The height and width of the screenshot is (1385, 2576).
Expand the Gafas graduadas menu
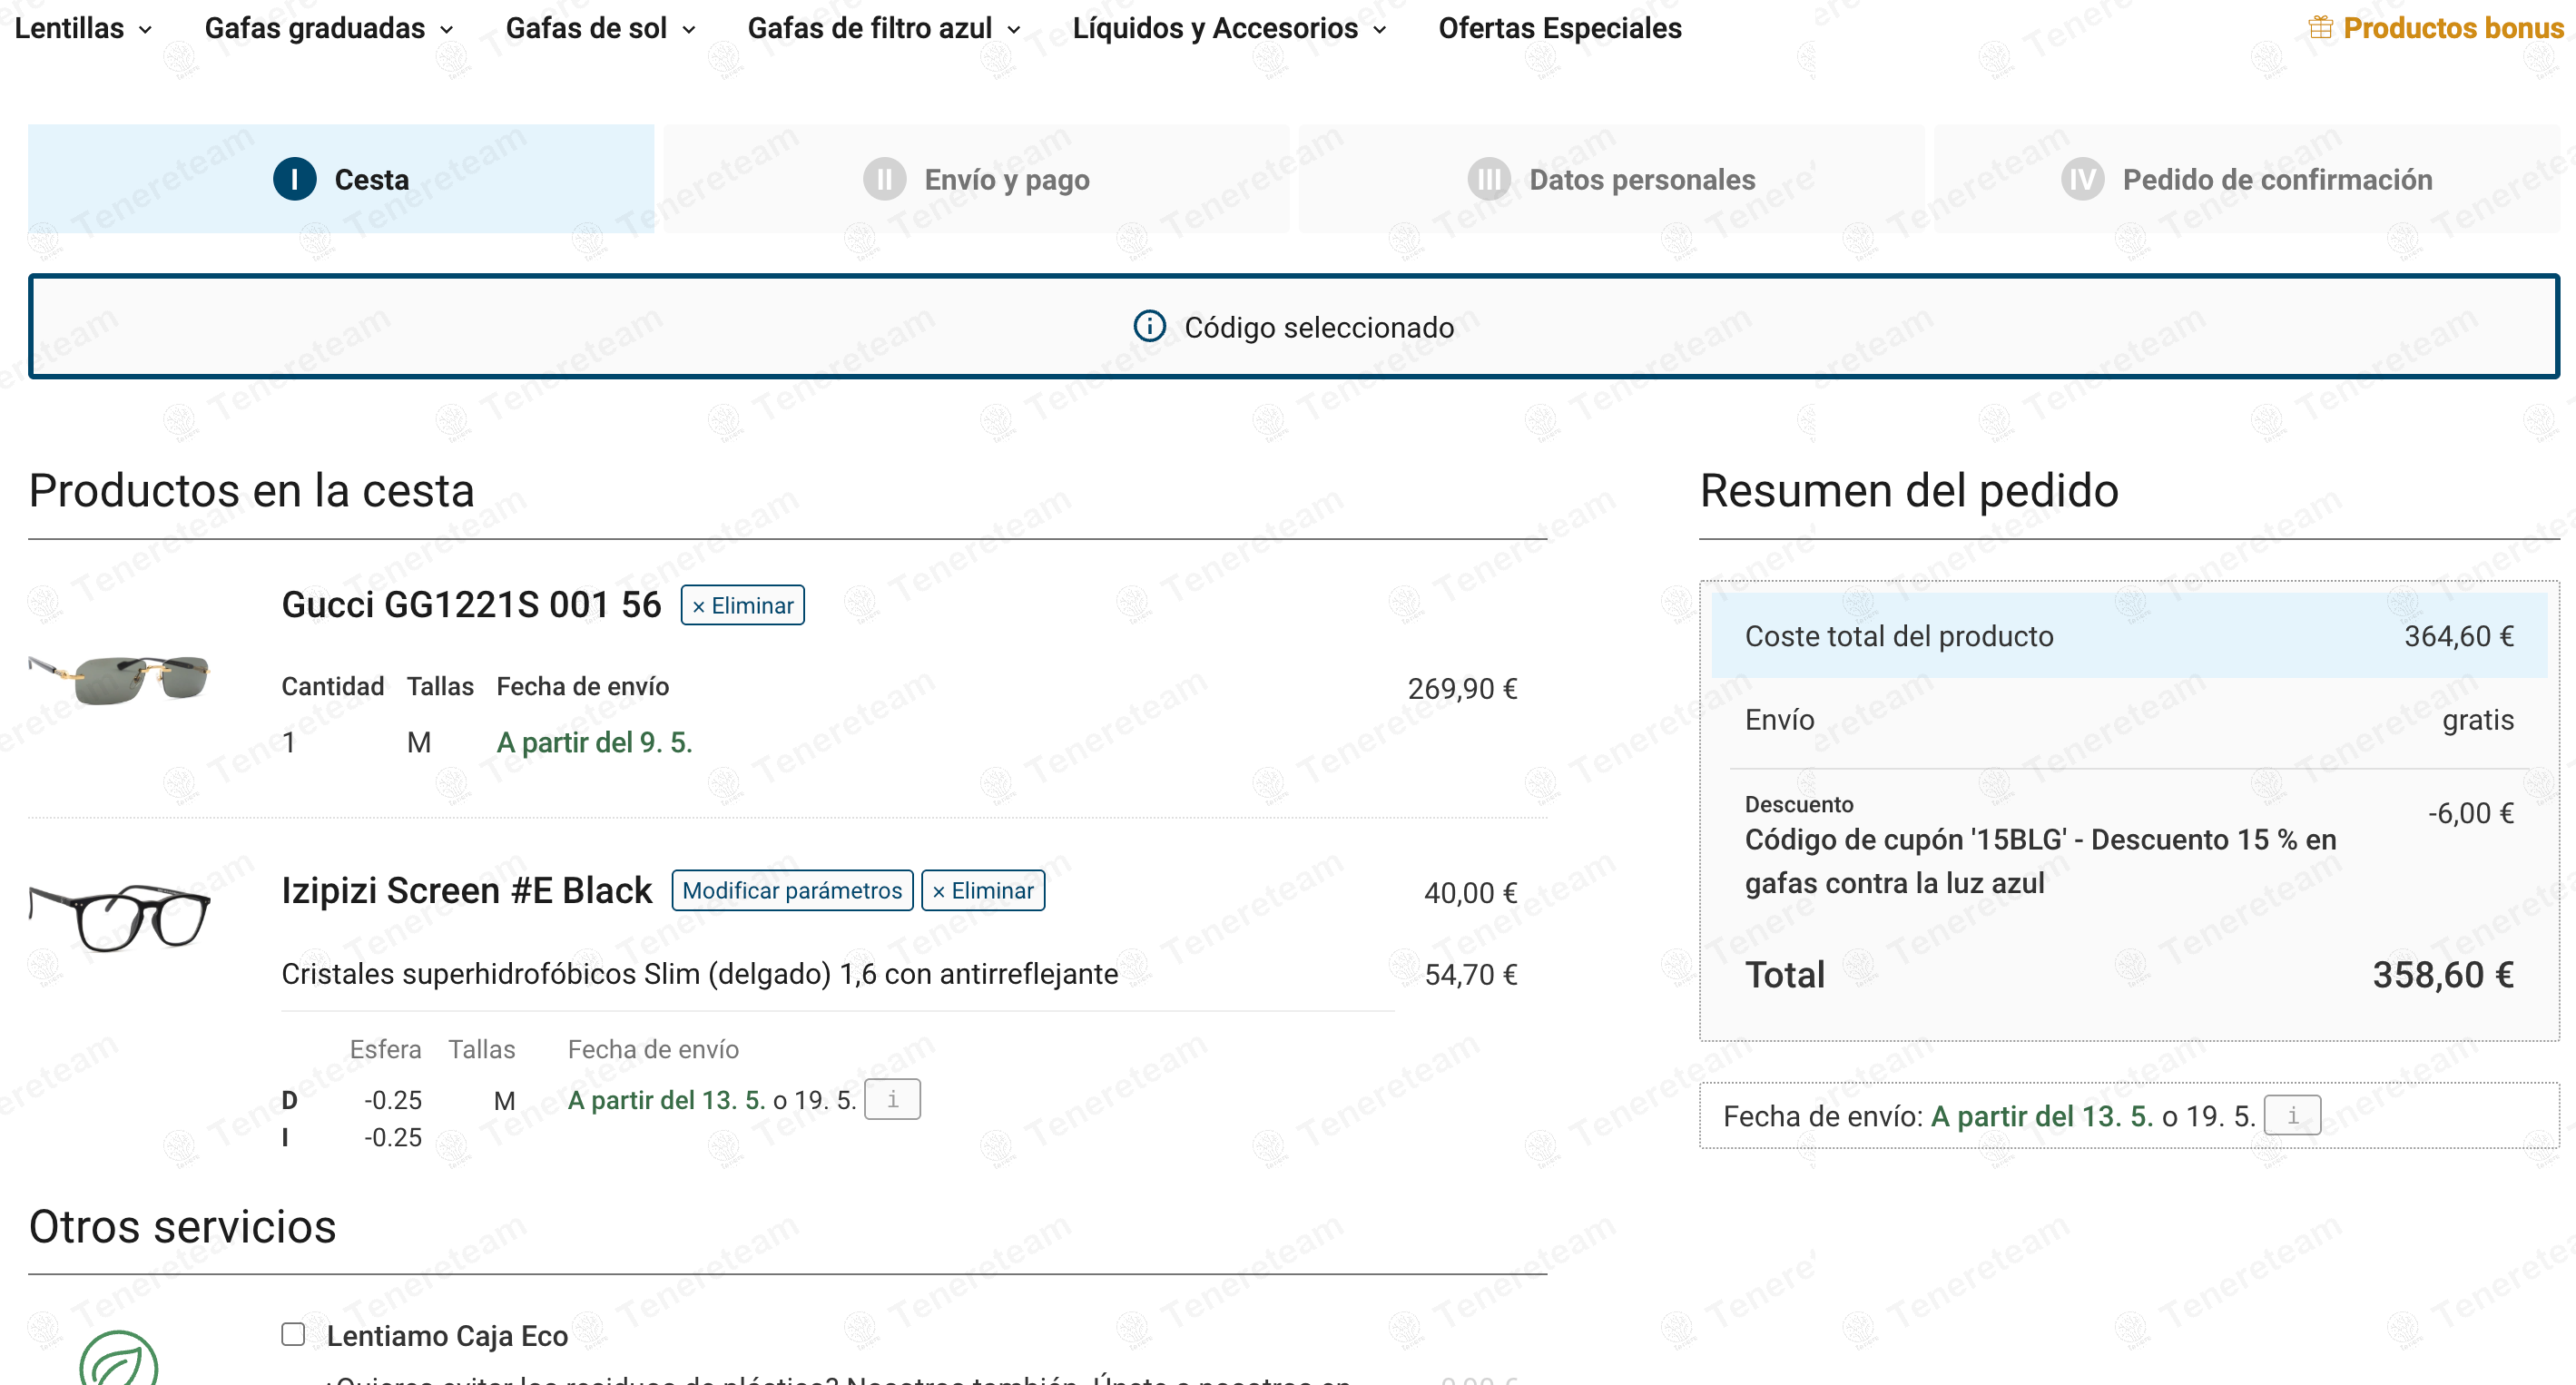pos(329,28)
